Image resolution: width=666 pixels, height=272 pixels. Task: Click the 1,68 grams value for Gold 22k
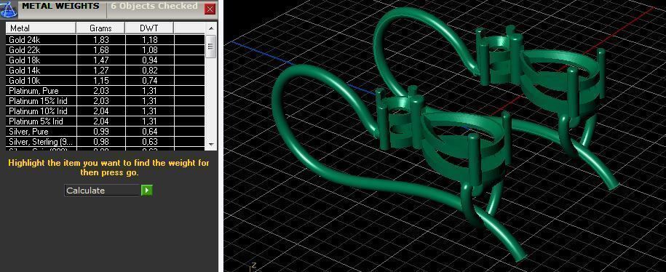click(x=101, y=49)
